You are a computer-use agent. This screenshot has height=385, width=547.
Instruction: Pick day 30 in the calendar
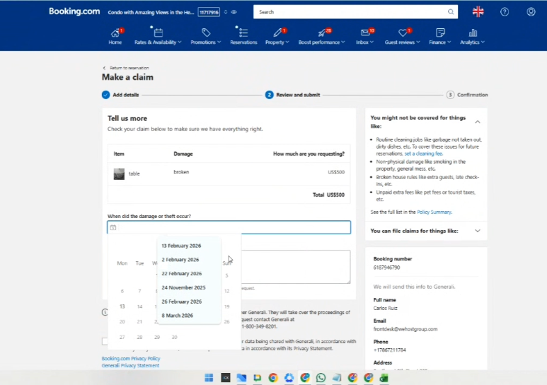coord(174,337)
